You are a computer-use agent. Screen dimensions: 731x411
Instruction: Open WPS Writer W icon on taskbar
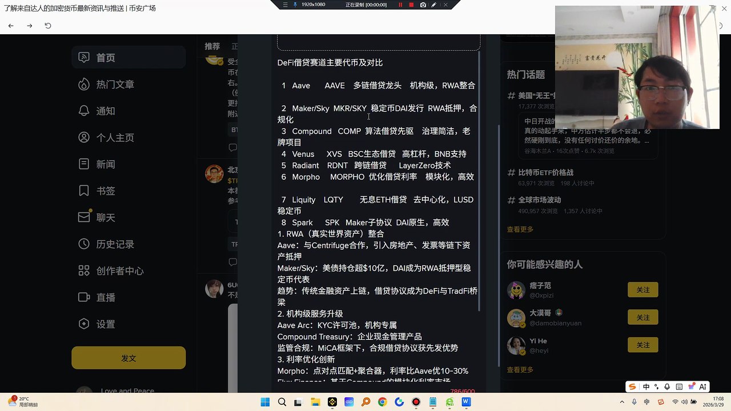coord(466,402)
